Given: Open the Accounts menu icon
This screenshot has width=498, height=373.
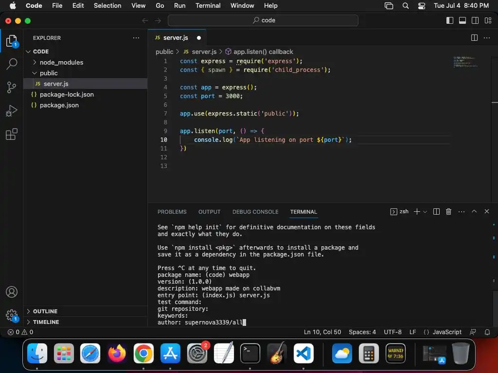Looking at the screenshot, I should (x=12, y=292).
